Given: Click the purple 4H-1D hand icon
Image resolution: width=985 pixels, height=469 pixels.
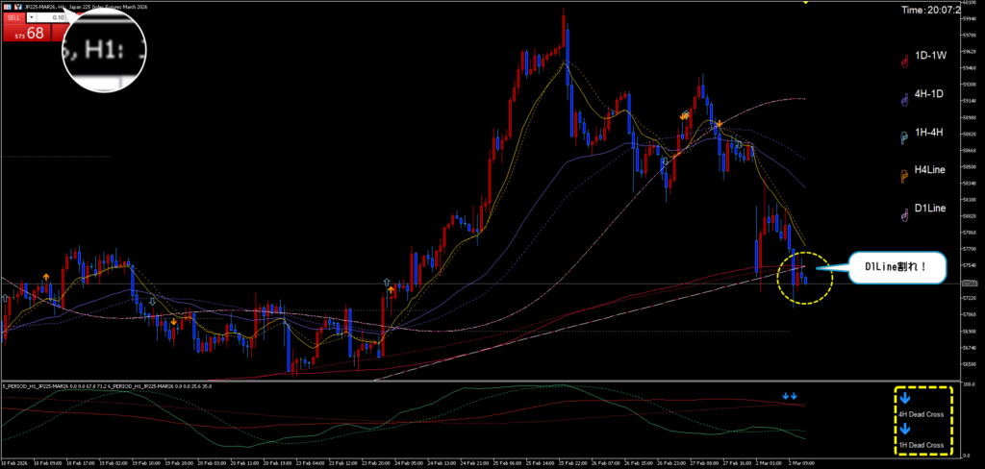Looking at the screenshot, I should [903, 99].
